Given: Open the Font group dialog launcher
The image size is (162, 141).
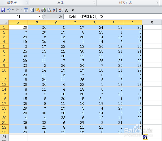Looking at the screenshot, I should pyautogui.click(x=94, y=3).
